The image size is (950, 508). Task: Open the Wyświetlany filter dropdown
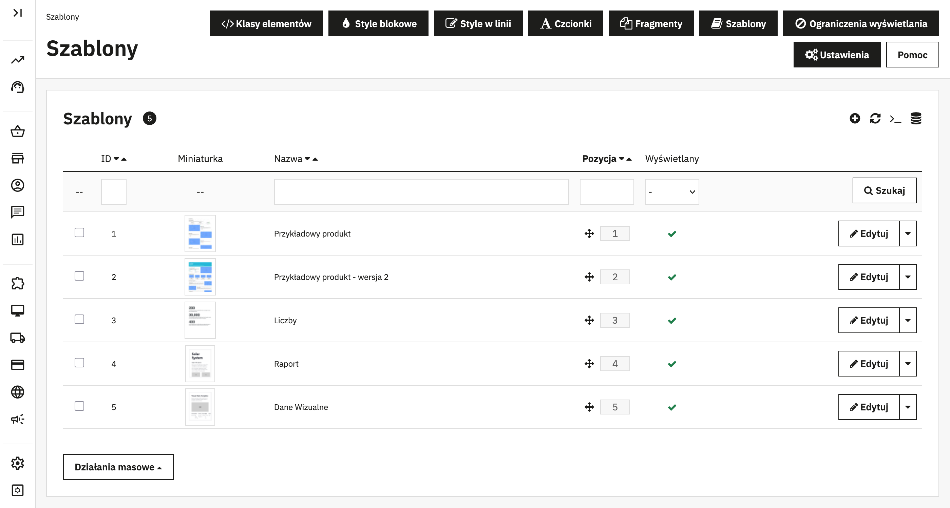pyautogui.click(x=671, y=191)
